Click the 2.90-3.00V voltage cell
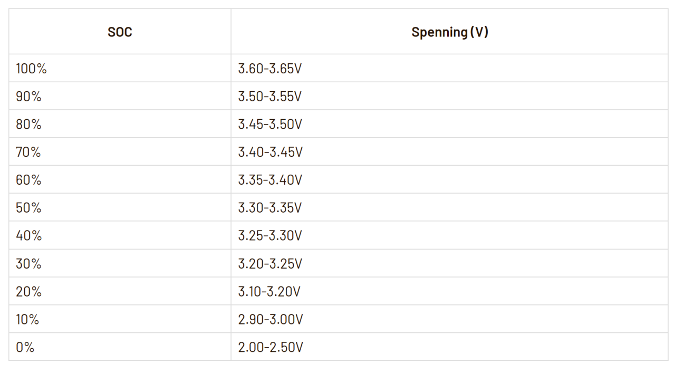The height and width of the screenshot is (373, 675). pyautogui.click(x=270, y=320)
